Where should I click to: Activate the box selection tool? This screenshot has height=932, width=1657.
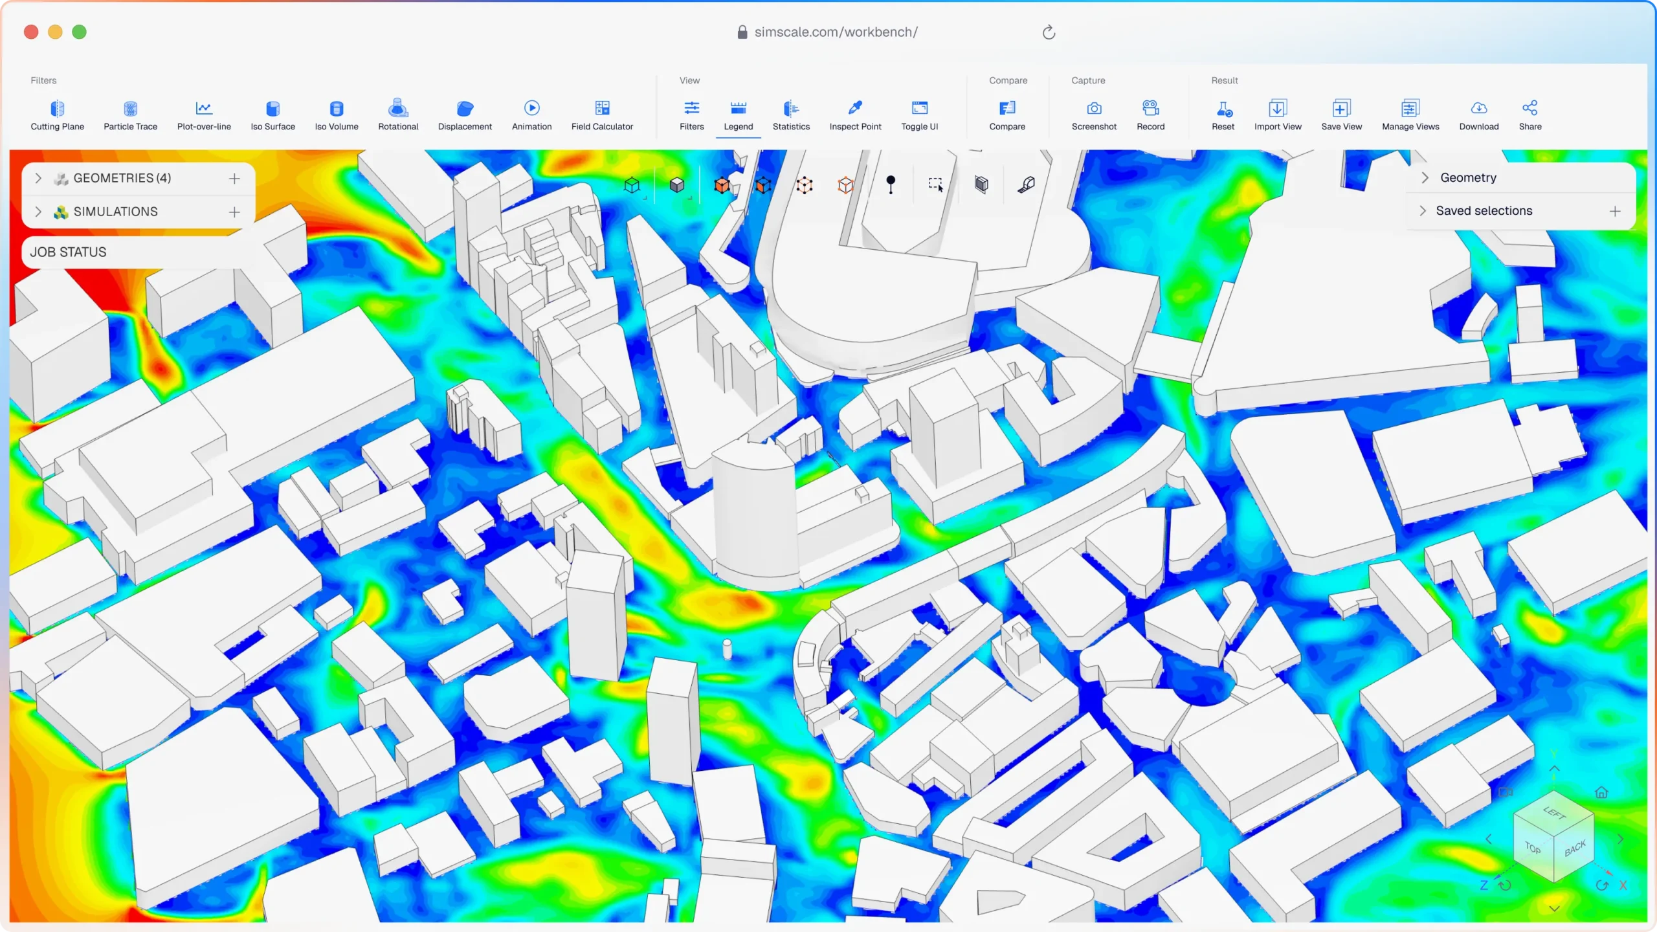click(x=936, y=185)
